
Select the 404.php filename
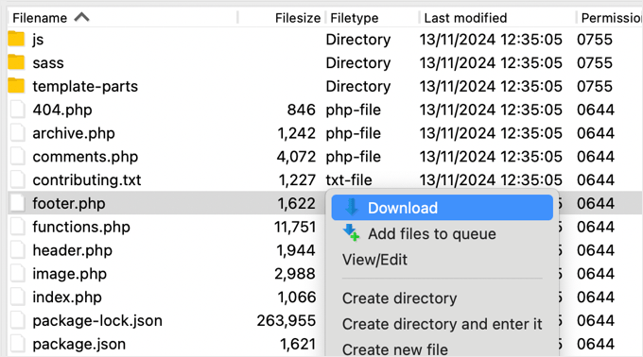[x=61, y=110]
